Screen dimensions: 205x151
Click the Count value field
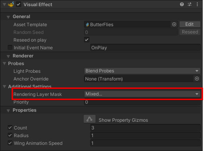[145, 128]
